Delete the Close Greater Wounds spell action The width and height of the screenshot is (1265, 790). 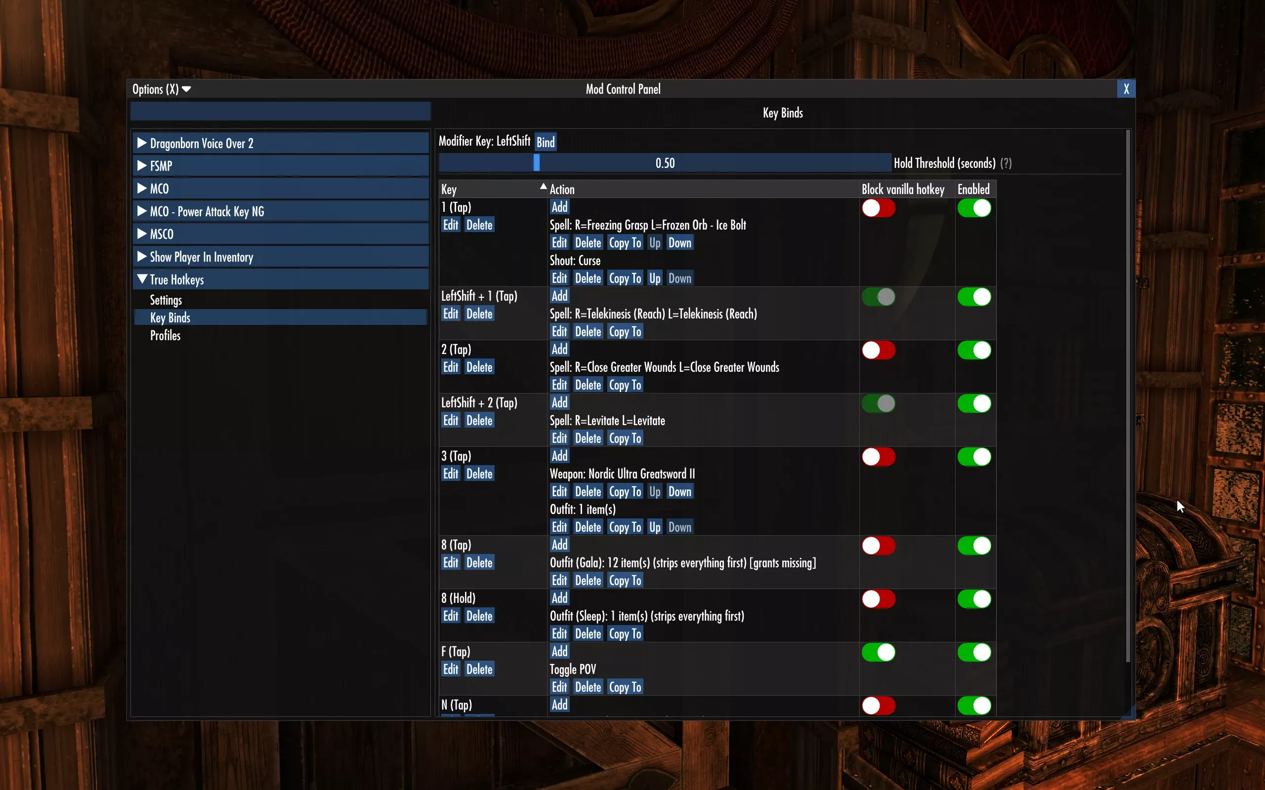[588, 385]
